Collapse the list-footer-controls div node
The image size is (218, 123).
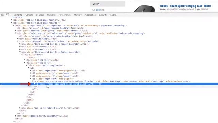20,52
